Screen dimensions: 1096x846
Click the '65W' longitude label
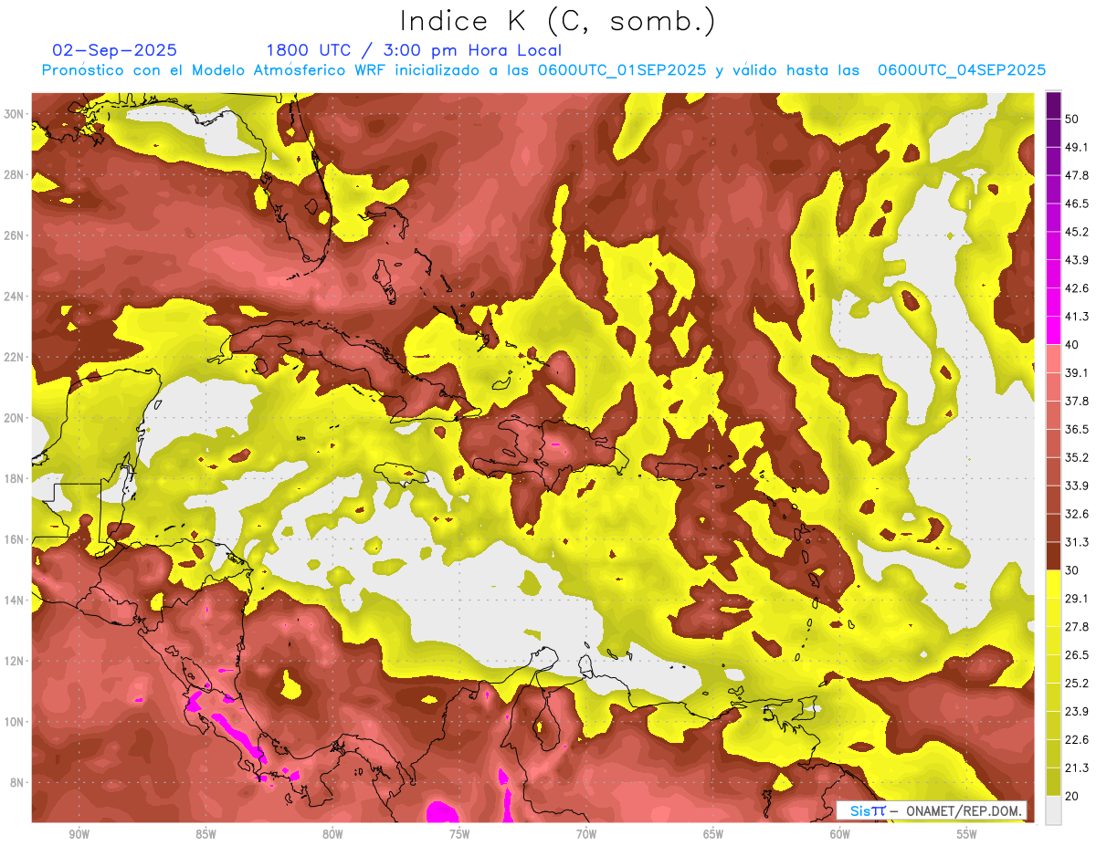pyautogui.click(x=713, y=834)
